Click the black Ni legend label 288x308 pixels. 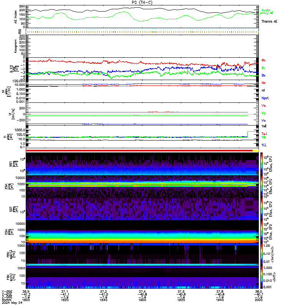[x=263, y=90]
